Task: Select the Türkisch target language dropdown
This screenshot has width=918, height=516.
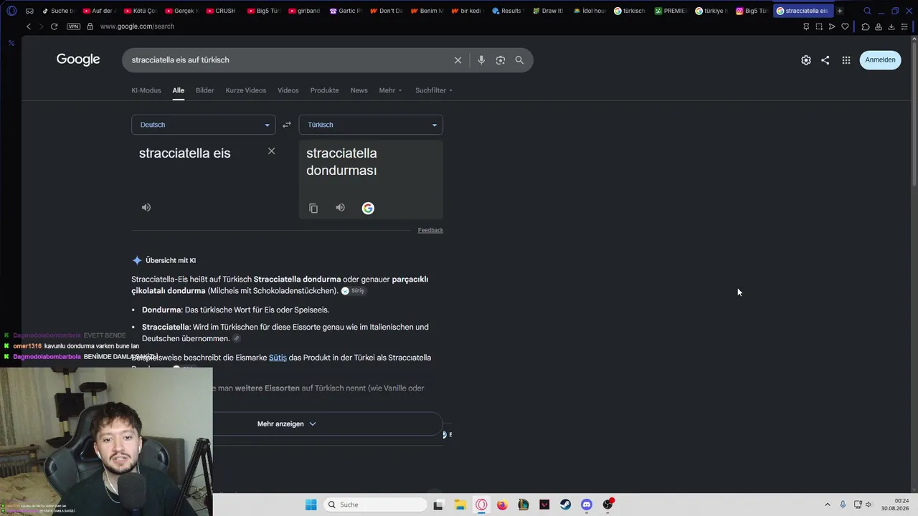Action: click(371, 125)
